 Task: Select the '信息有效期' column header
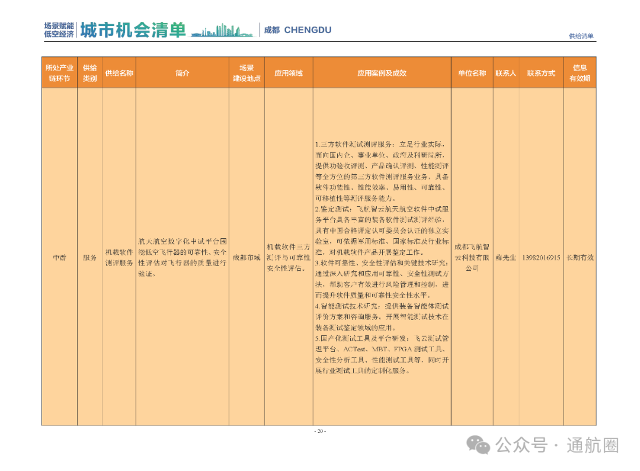click(x=580, y=73)
